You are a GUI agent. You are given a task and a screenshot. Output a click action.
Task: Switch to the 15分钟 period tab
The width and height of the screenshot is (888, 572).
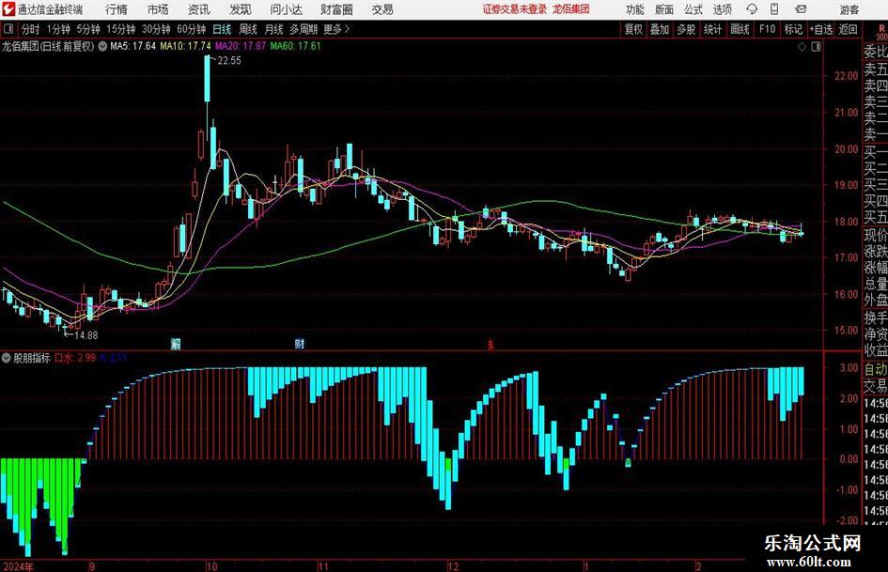[120, 29]
